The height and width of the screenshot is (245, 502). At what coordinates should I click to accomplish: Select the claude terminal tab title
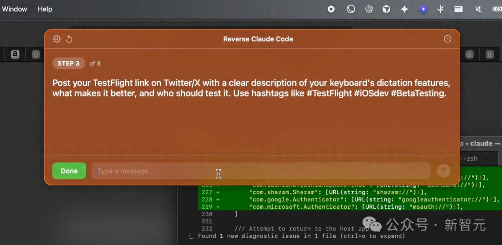coord(481,144)
